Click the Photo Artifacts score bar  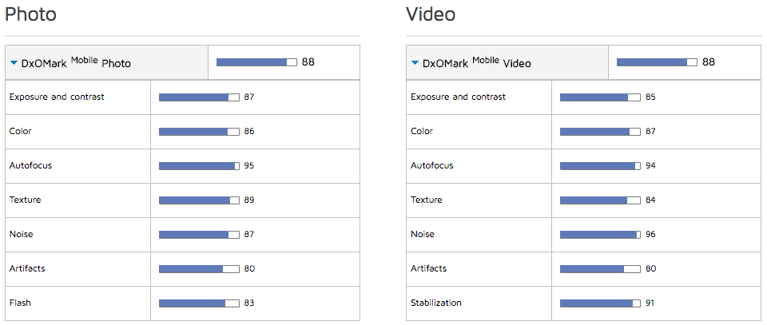(199, 269)
